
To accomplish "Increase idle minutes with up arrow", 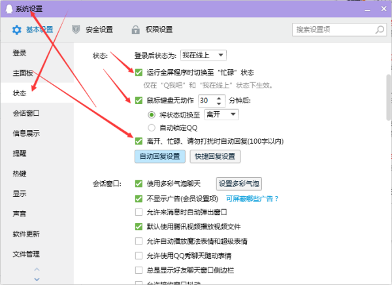I will pos(219,98).
